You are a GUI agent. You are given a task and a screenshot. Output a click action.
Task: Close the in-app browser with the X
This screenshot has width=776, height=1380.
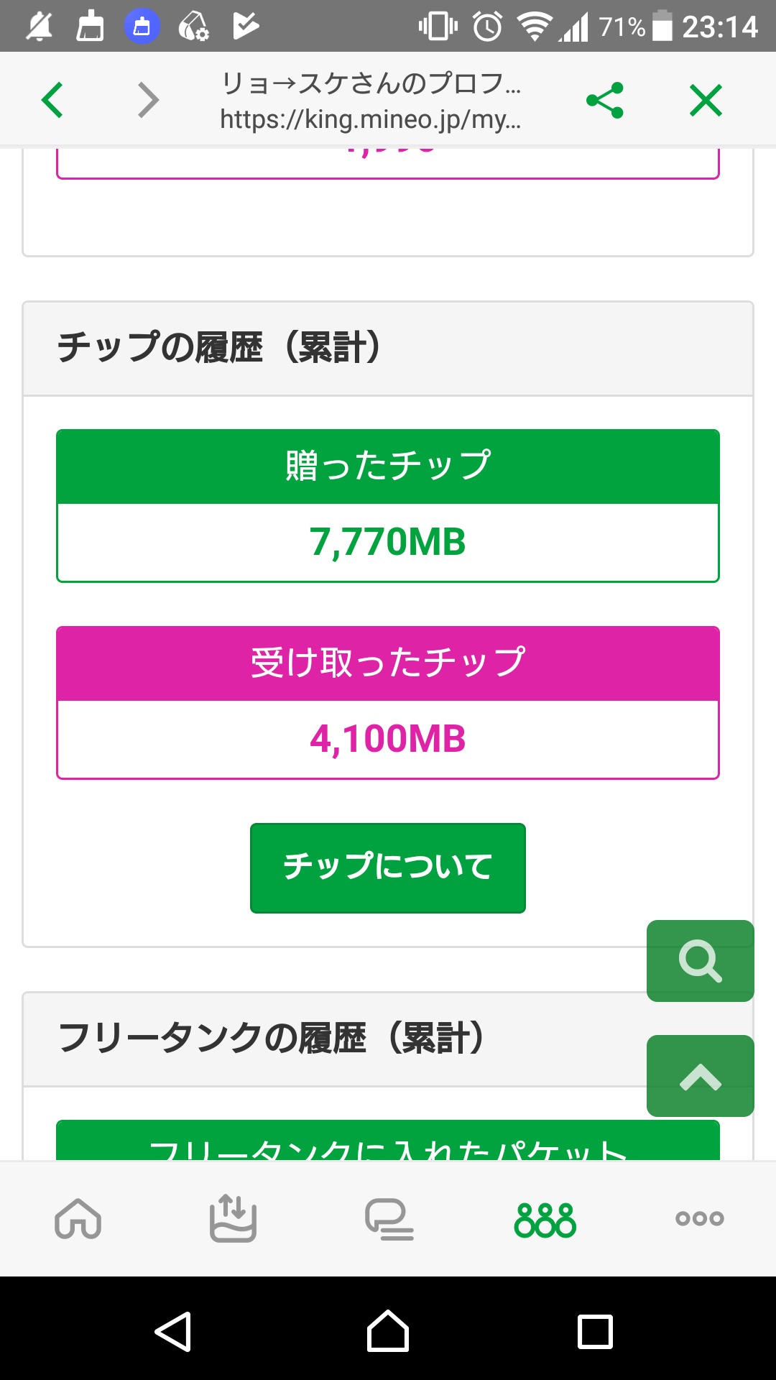point(706,100)
